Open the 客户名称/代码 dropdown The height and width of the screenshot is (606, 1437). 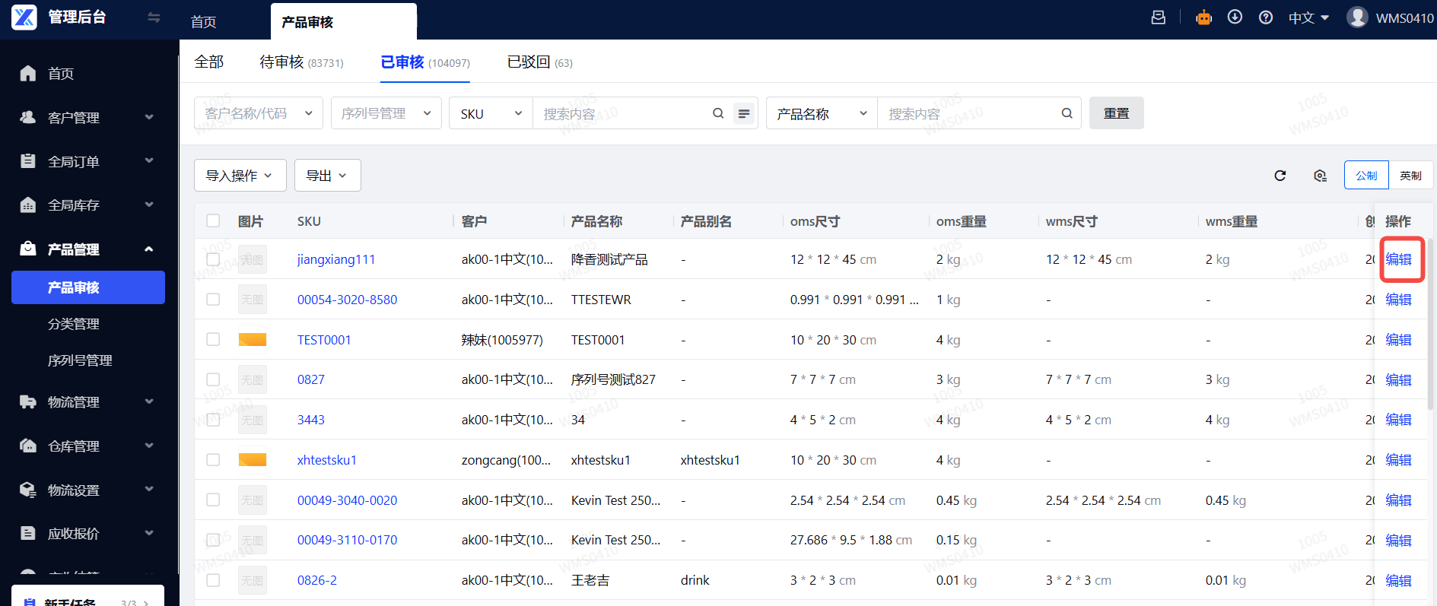(259, 113)
